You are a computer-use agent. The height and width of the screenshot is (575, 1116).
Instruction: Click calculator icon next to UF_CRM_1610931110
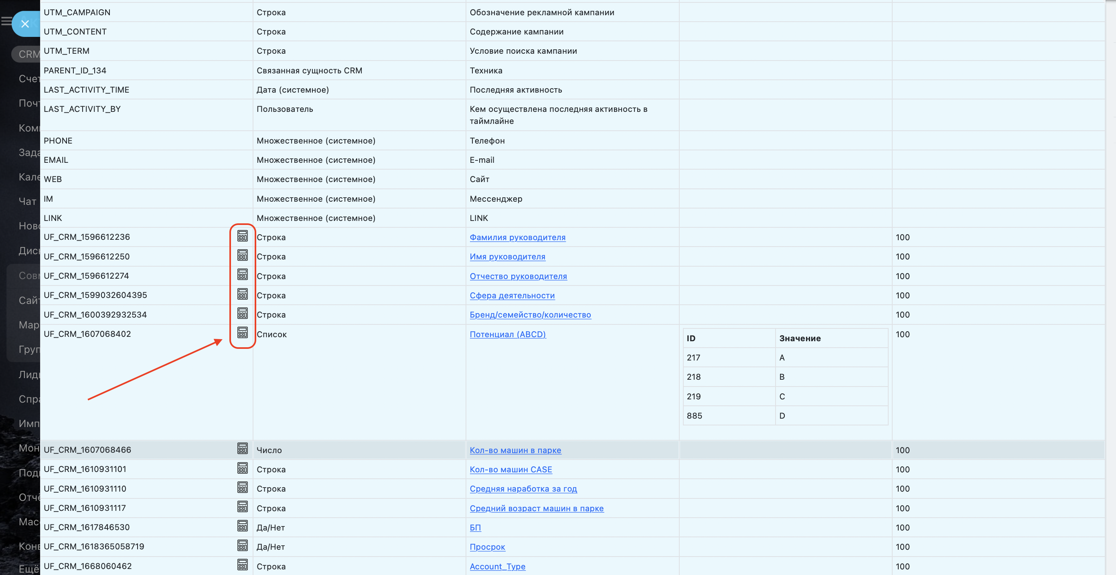click(242, 488)
